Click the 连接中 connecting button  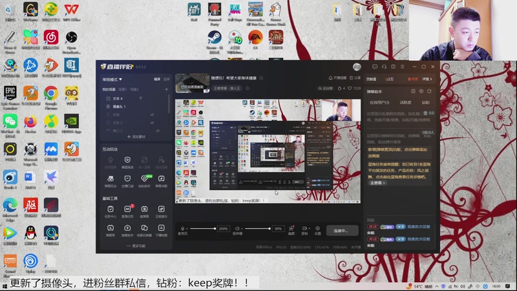click(x=343, y=230)
